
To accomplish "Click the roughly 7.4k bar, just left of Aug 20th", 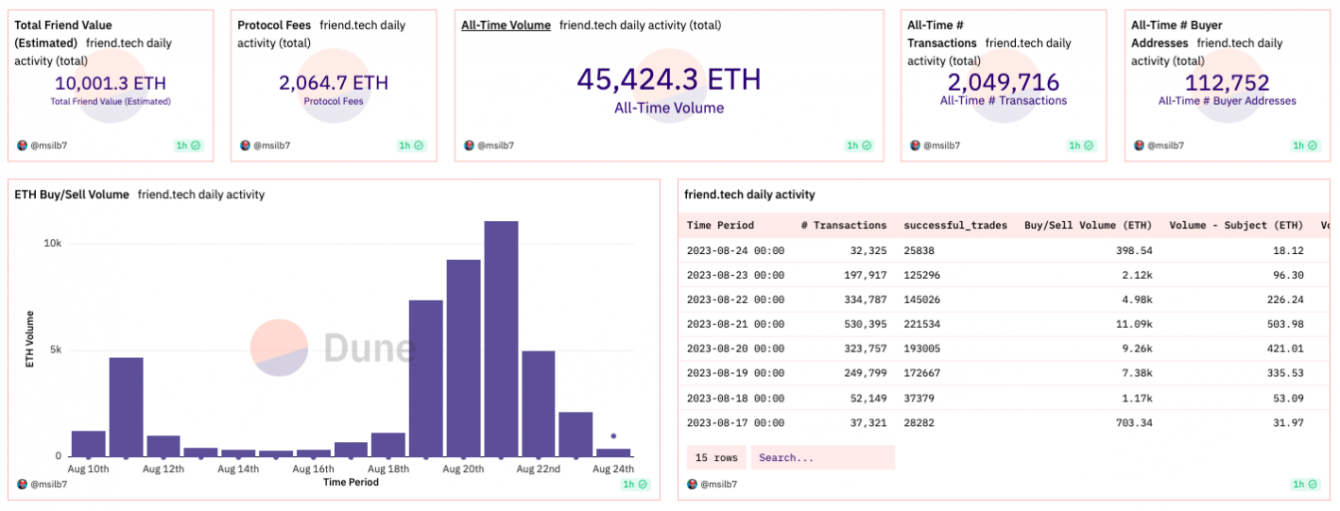I will tap(426, 379).
